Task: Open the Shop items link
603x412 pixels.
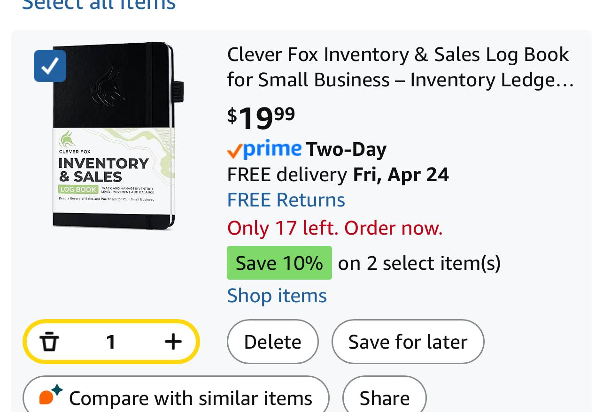Action: click(x=277, y=296)
